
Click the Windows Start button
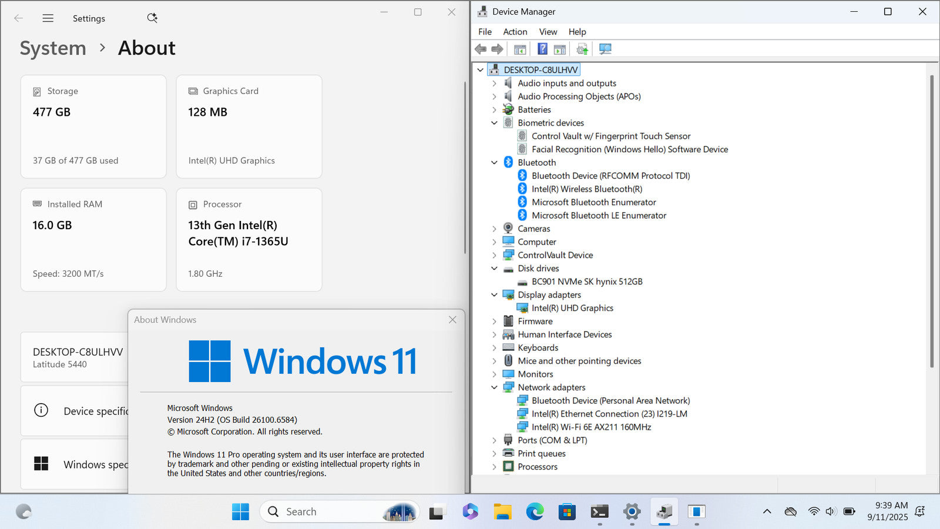240,512
